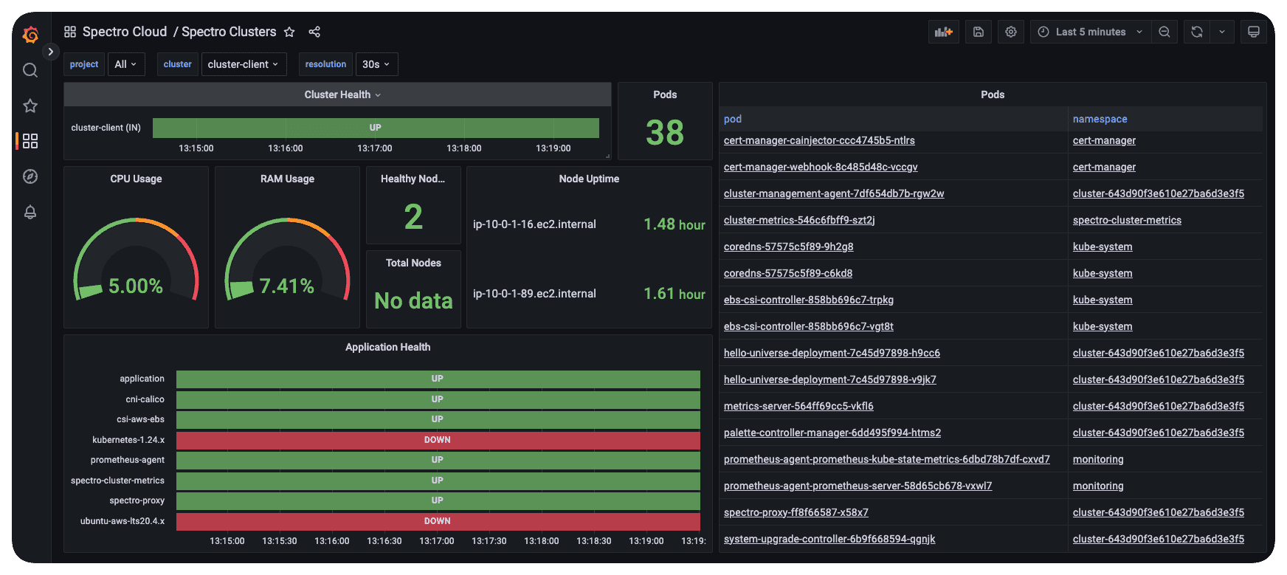Open the cert-manager-cainjector-ccc4745b5-ntlrs pod link
The height and width of the screenshot is (575, 1287).
(x=819, y=140)
